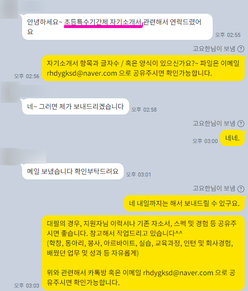Screen dimensions: 248x291
Task: Click the 고요한님이 보냄 label above the 자기소개서 항목 message
Action: coord(214,49)
